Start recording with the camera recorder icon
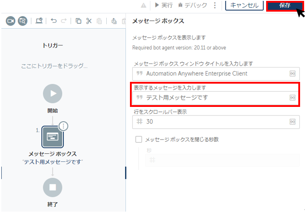 [x=11, y=21]
